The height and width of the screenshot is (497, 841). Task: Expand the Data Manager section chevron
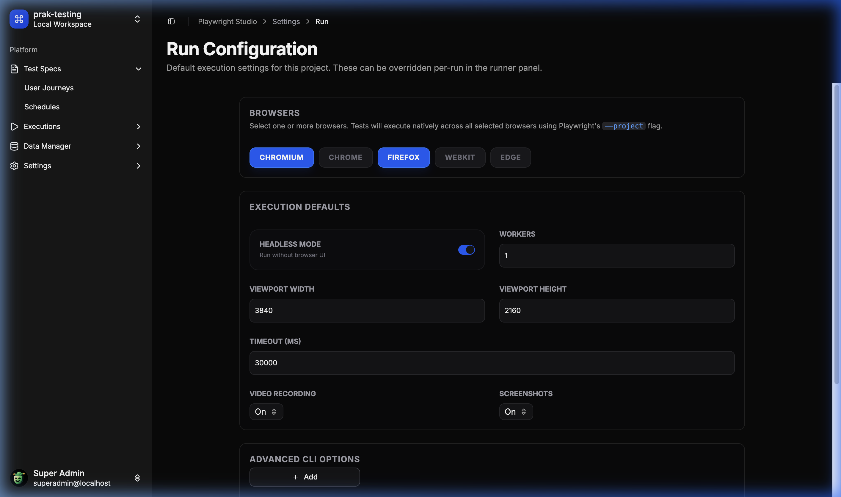pyautogui.click(x=138, y=146)
